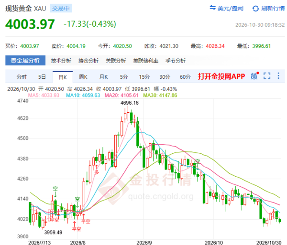Screen dimensions: 287x245
Task: Click the 3959.49 low price label
Action: pos(53,233)
